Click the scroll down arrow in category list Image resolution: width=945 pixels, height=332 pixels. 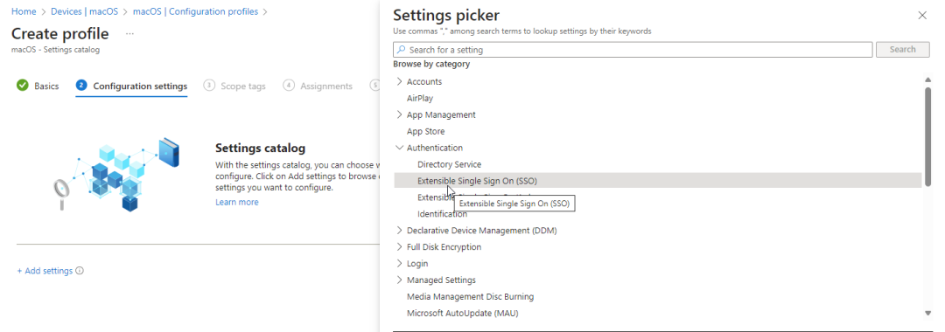coord(928,313)
